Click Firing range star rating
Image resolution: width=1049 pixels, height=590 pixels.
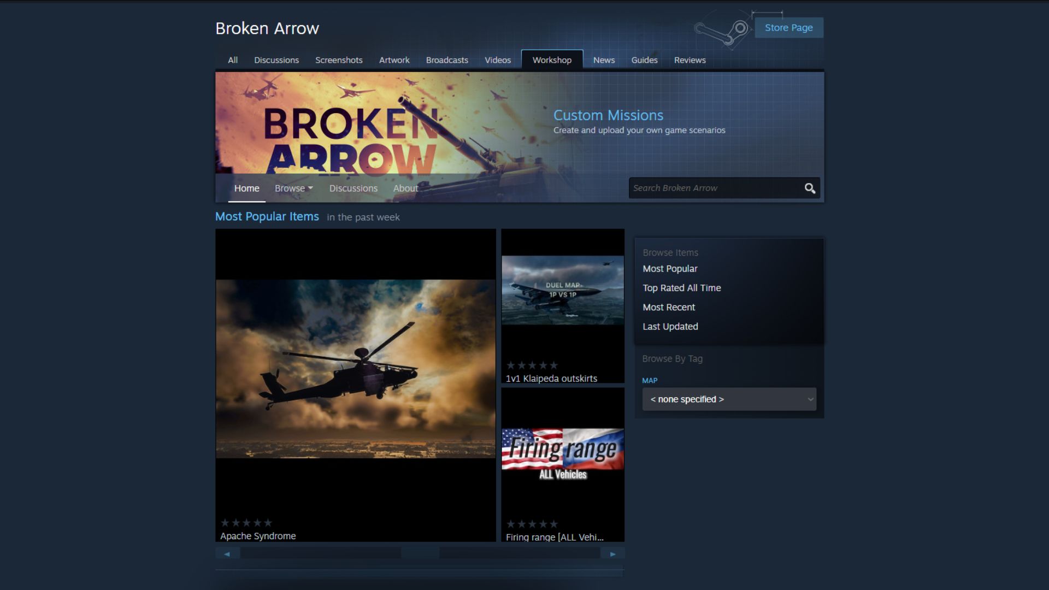[x=532, y=524]
